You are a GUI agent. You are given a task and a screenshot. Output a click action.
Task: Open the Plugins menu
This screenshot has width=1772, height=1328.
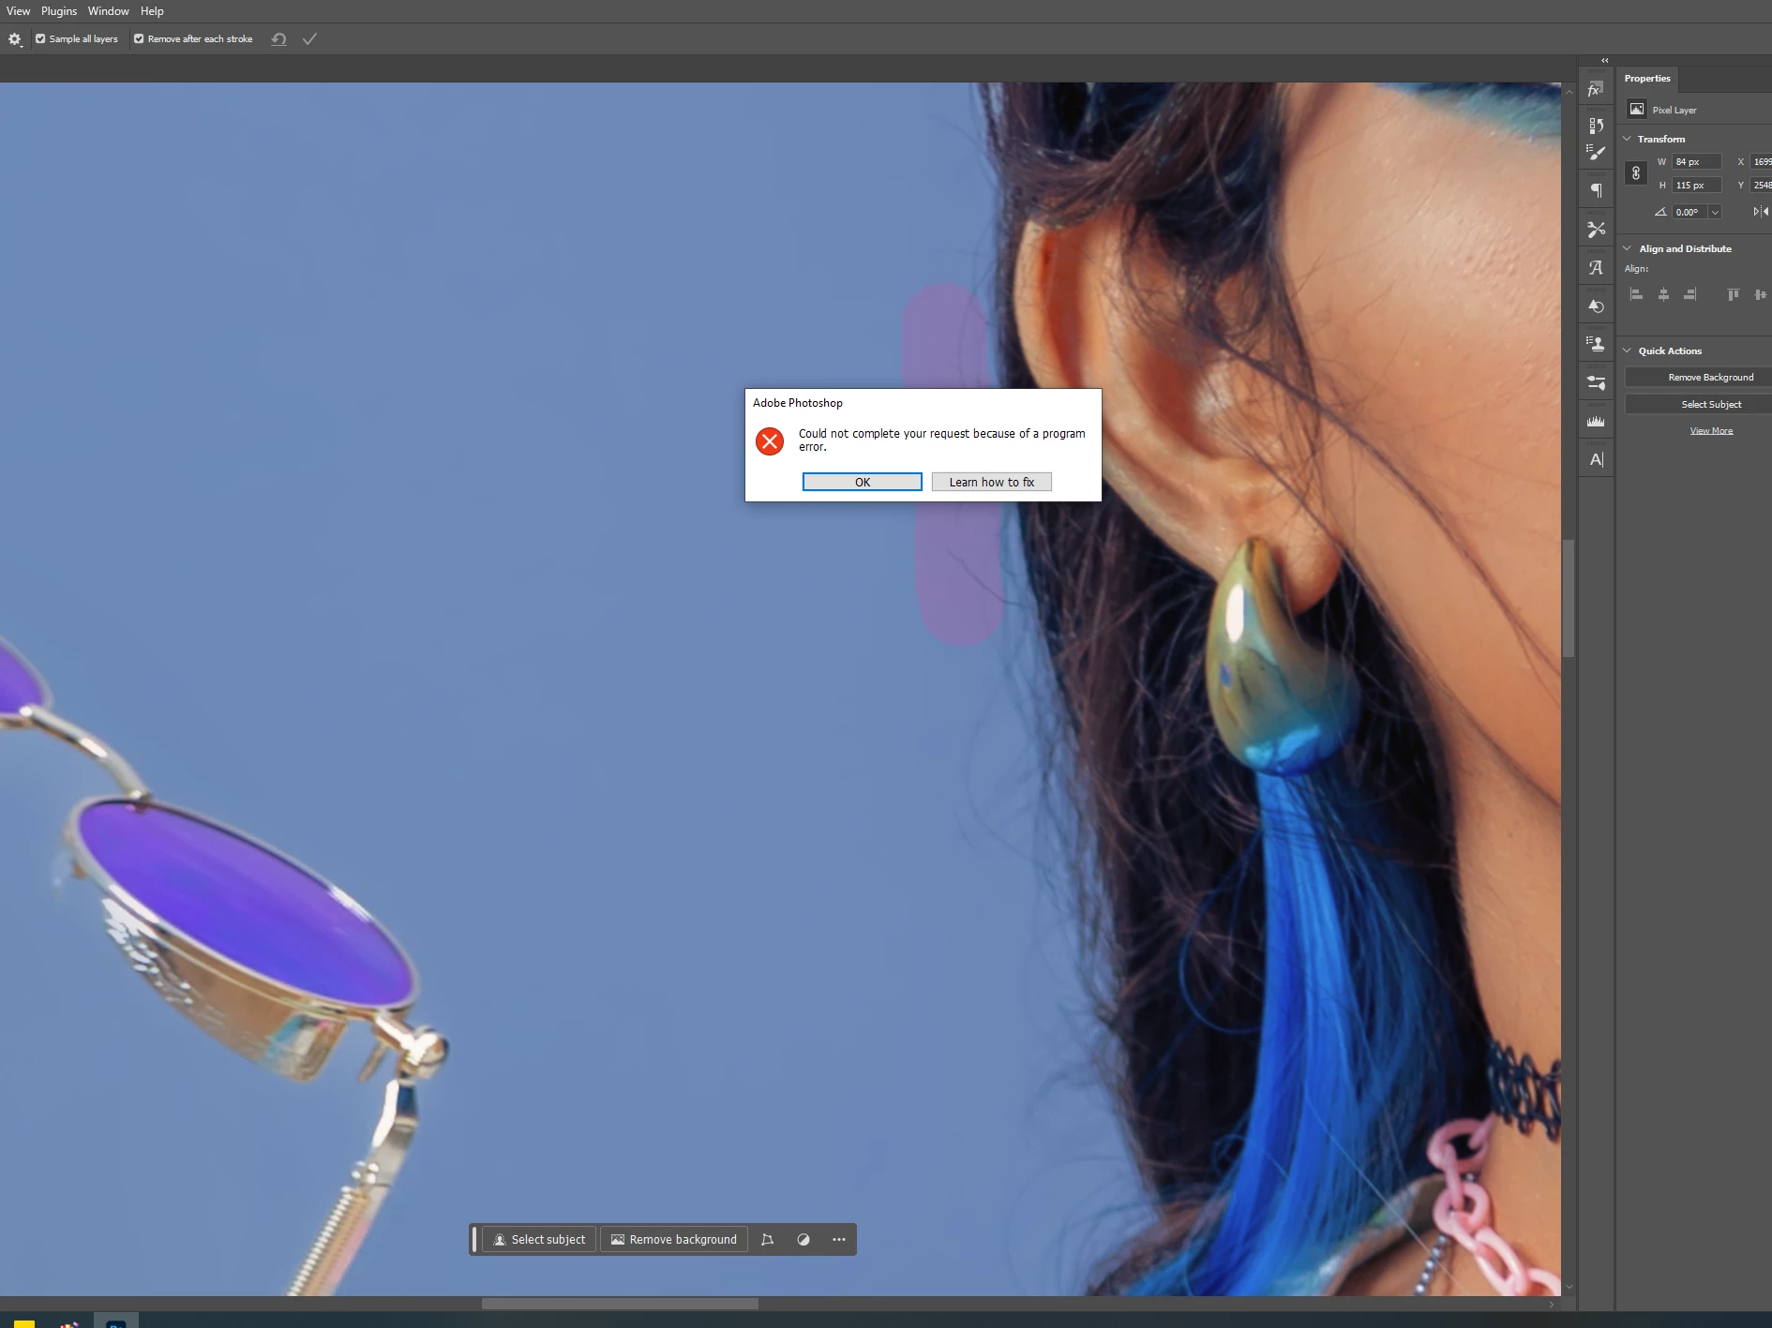59,11
